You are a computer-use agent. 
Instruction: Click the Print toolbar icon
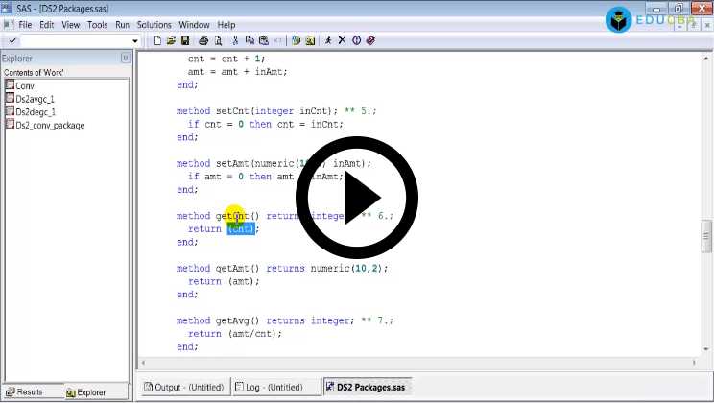pyautogui.click(x=203, y=41)
